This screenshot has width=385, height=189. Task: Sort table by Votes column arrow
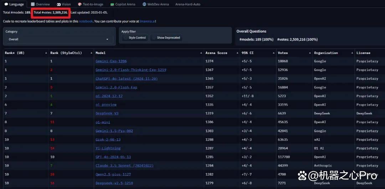(309, 53)
